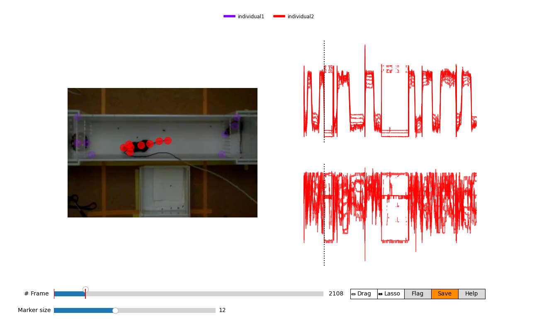Image resolution: width=539 pixels, height=332 pixels.
Task: Open the Help dialog
Action: click(x=471, y=293)
